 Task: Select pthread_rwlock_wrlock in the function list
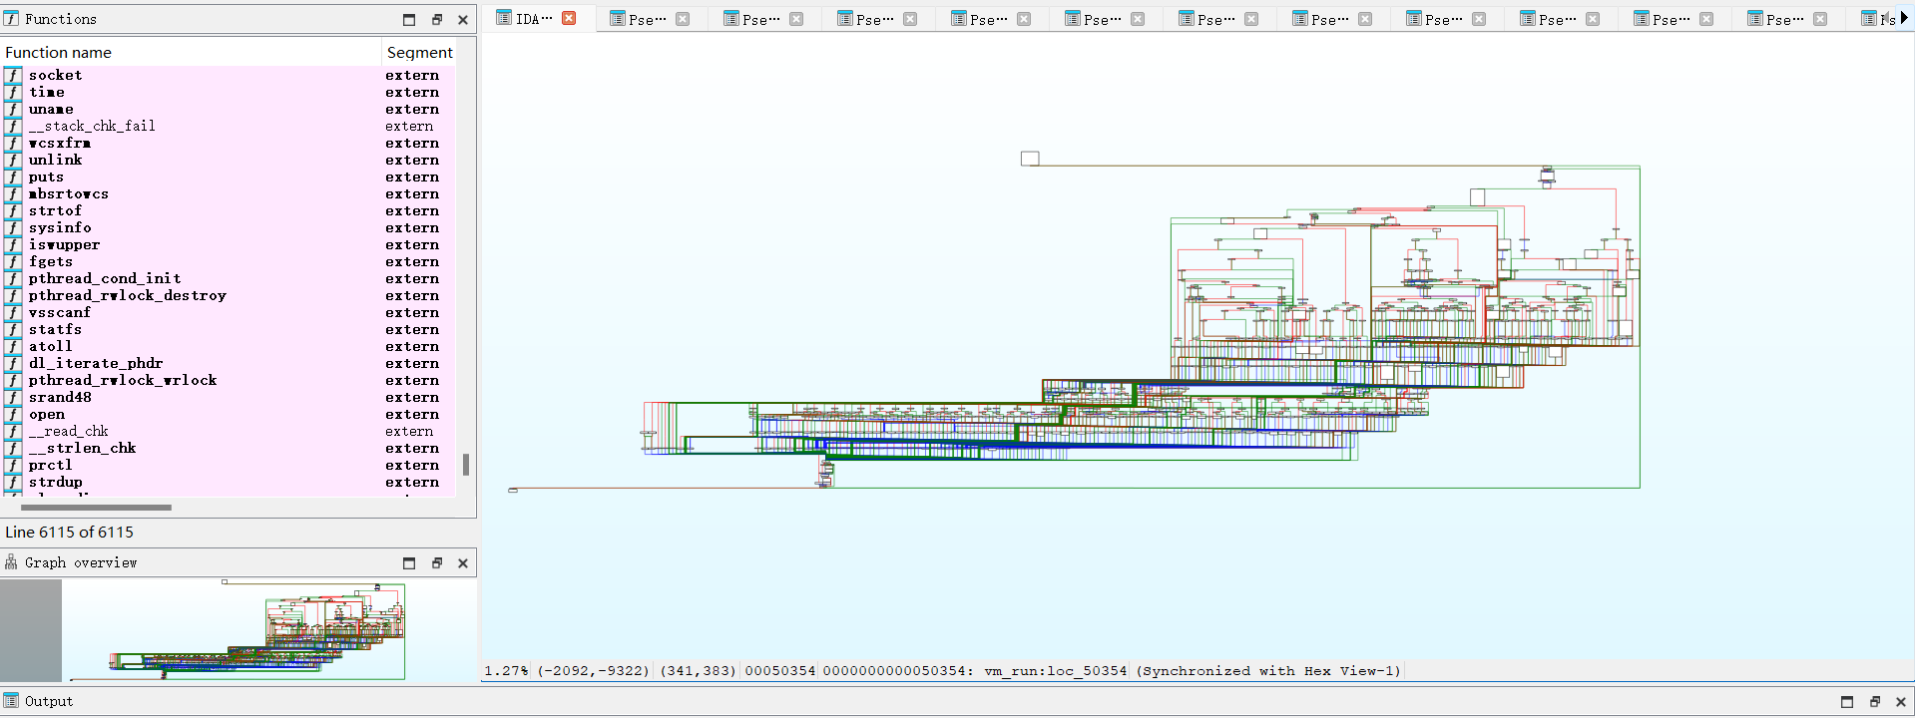[229, 380]
